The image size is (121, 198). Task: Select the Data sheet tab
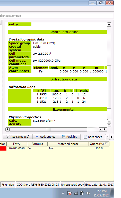93,137
